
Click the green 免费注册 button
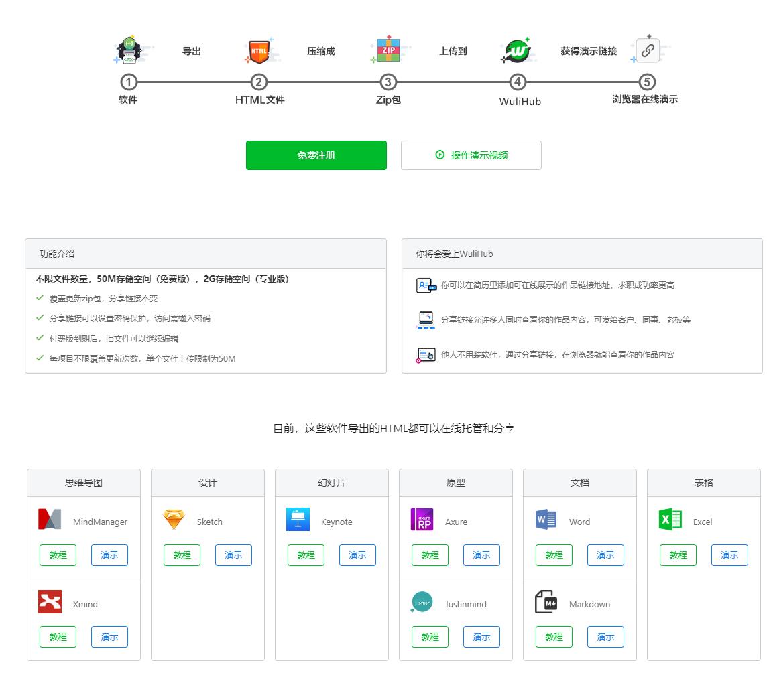click(316, 155)
